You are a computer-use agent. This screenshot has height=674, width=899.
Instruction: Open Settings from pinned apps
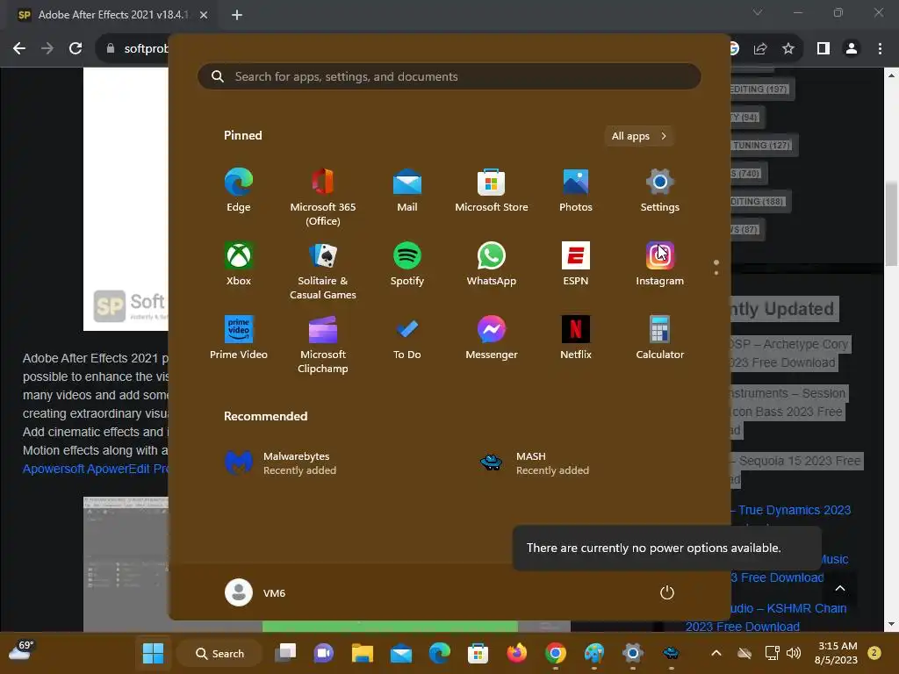660,190
